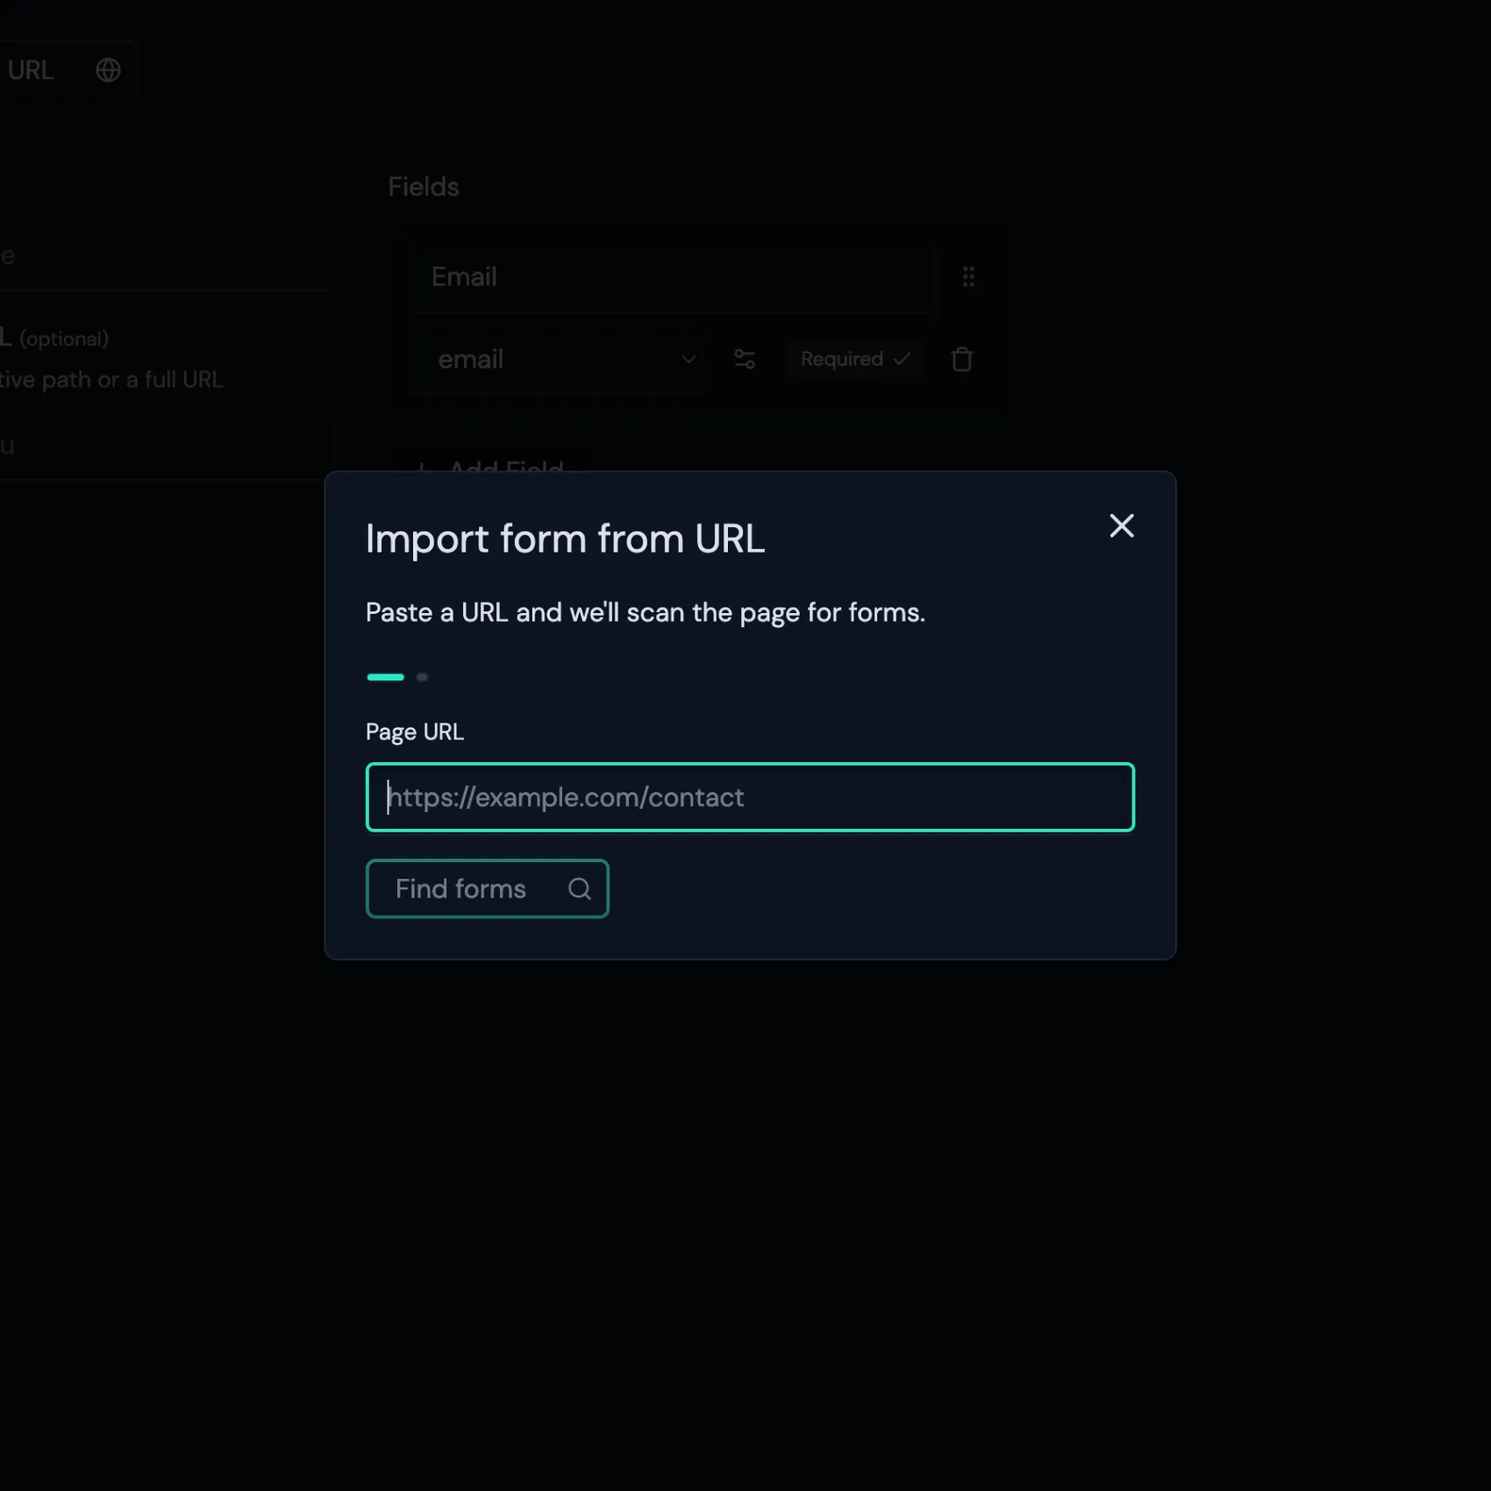Edit the Email field name input

coord(673,277)
